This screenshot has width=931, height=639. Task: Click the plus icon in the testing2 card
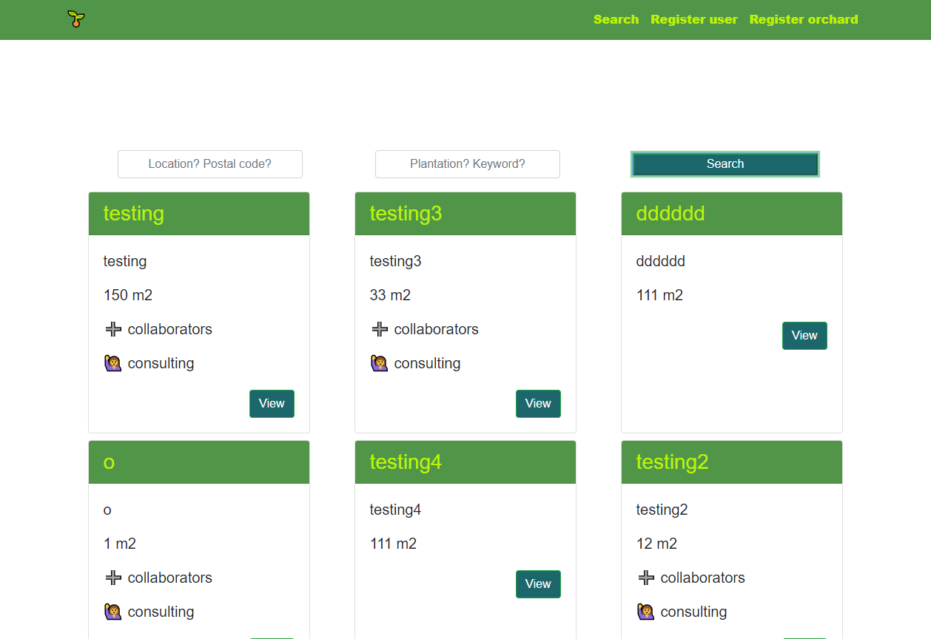[646, 578]
